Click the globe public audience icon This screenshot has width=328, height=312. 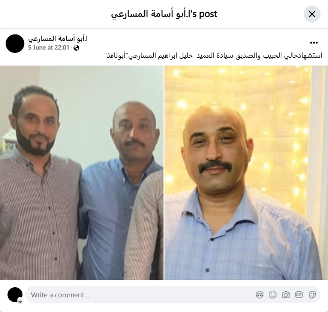point(76,48)
